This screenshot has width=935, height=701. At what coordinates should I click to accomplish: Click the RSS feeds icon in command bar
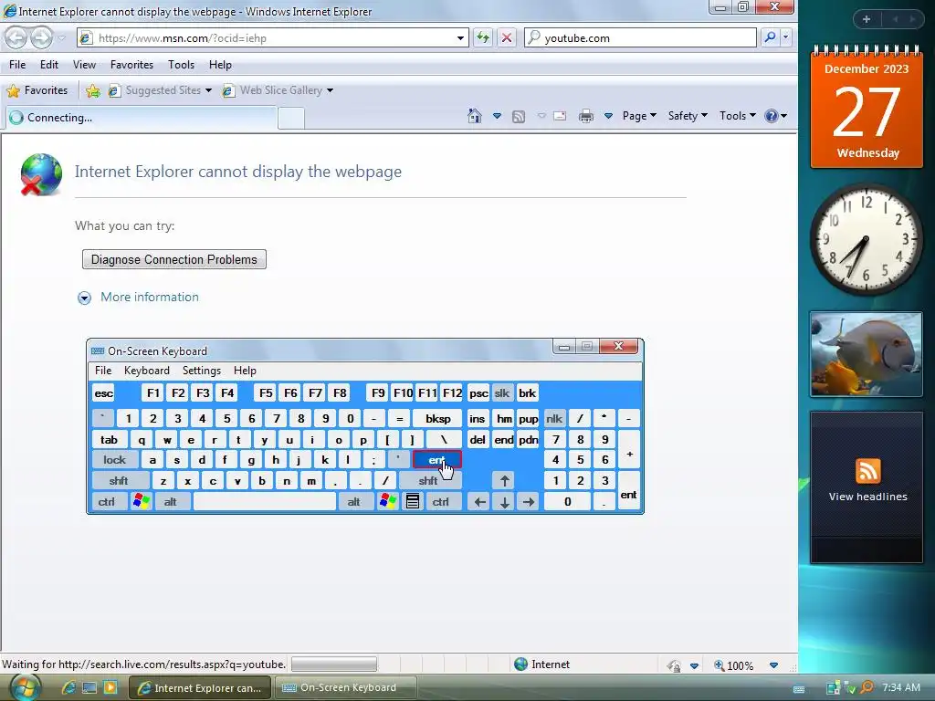[x=519, y=116]
